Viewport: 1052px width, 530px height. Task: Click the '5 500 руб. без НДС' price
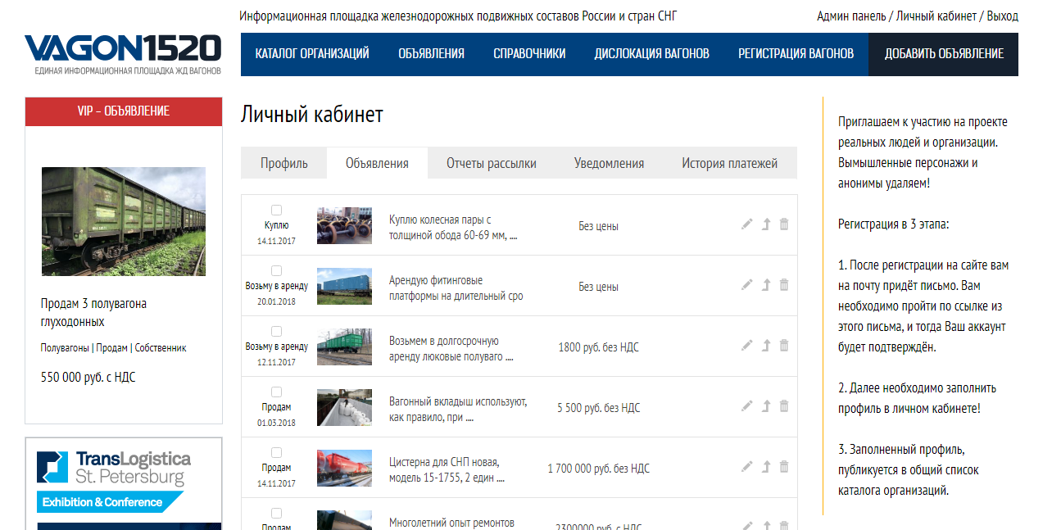tap(598, 408)
